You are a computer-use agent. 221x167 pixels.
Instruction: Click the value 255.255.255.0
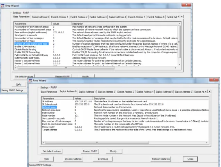pyautogui.click(x=82, y=104)
